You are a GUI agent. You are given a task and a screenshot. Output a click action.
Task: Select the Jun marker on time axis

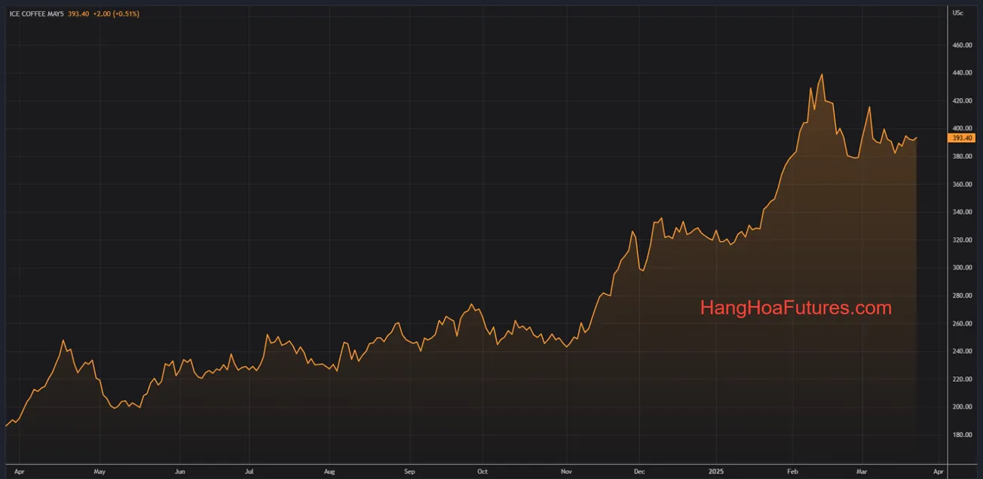(179, 471)
